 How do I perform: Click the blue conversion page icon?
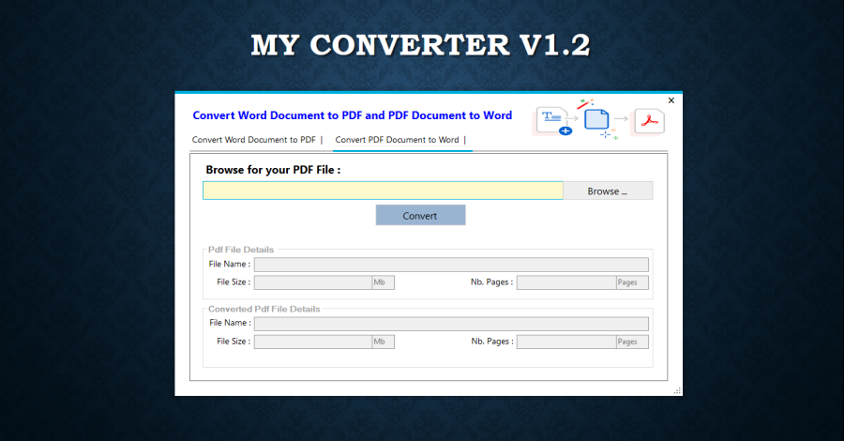pyautogui.click(x=596, y=119)
